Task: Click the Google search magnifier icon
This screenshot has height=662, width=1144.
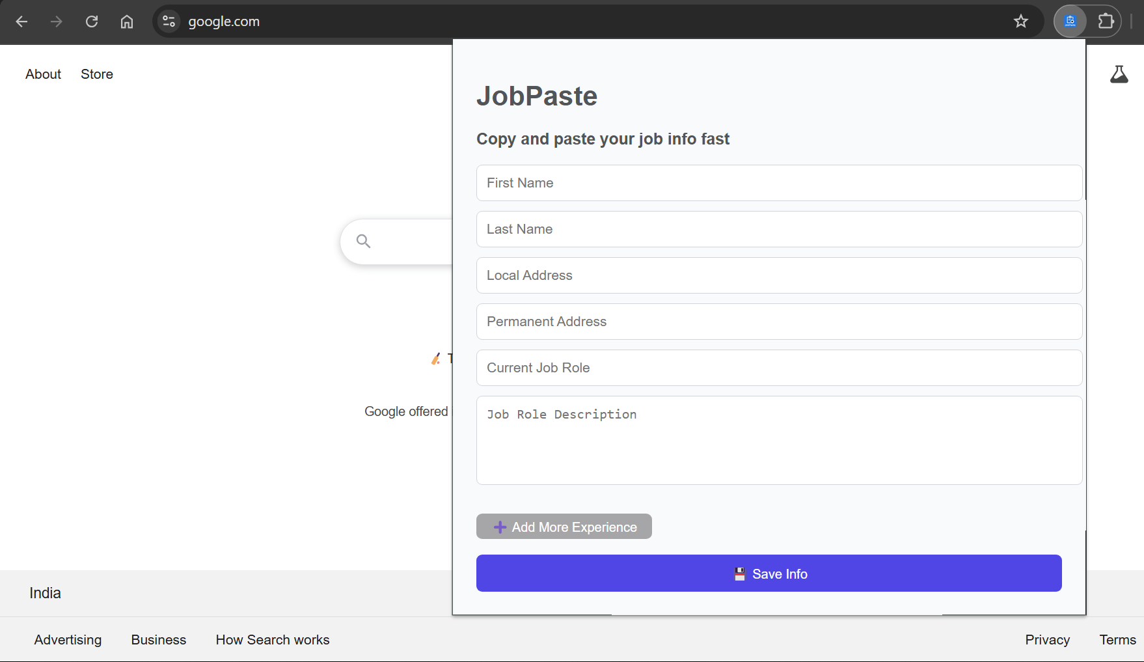Action: tap(363, 241)
